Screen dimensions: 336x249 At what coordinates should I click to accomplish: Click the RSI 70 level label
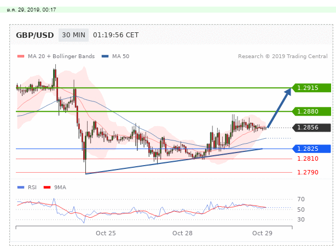[301, 200]
